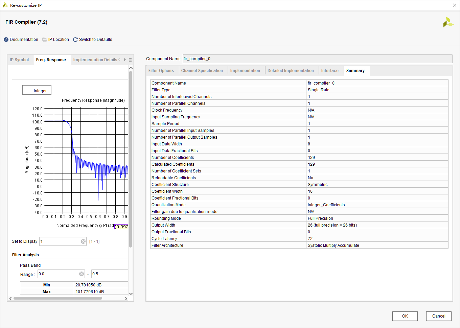Click the Integer_Coefficients value
This screenshot has height=328, width=460.
pyautogui.click(x=326, y=205)
